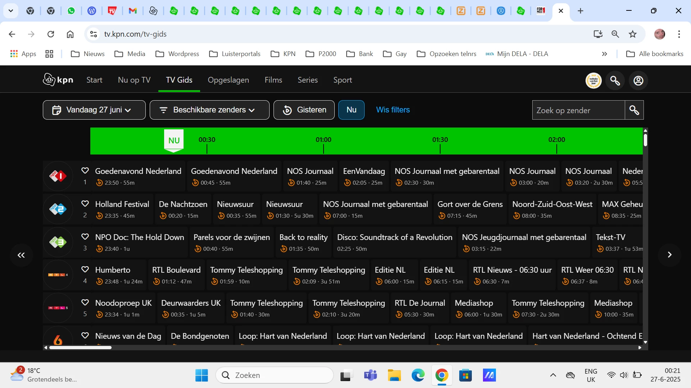Open the P2000 bookmark folder
Screen dimensions: 691x388
click(x=321, y=54)
